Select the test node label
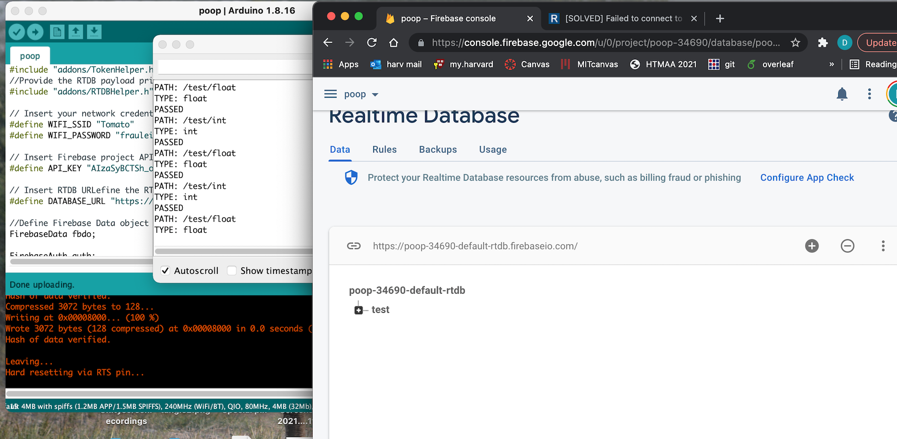 (380, 310)
